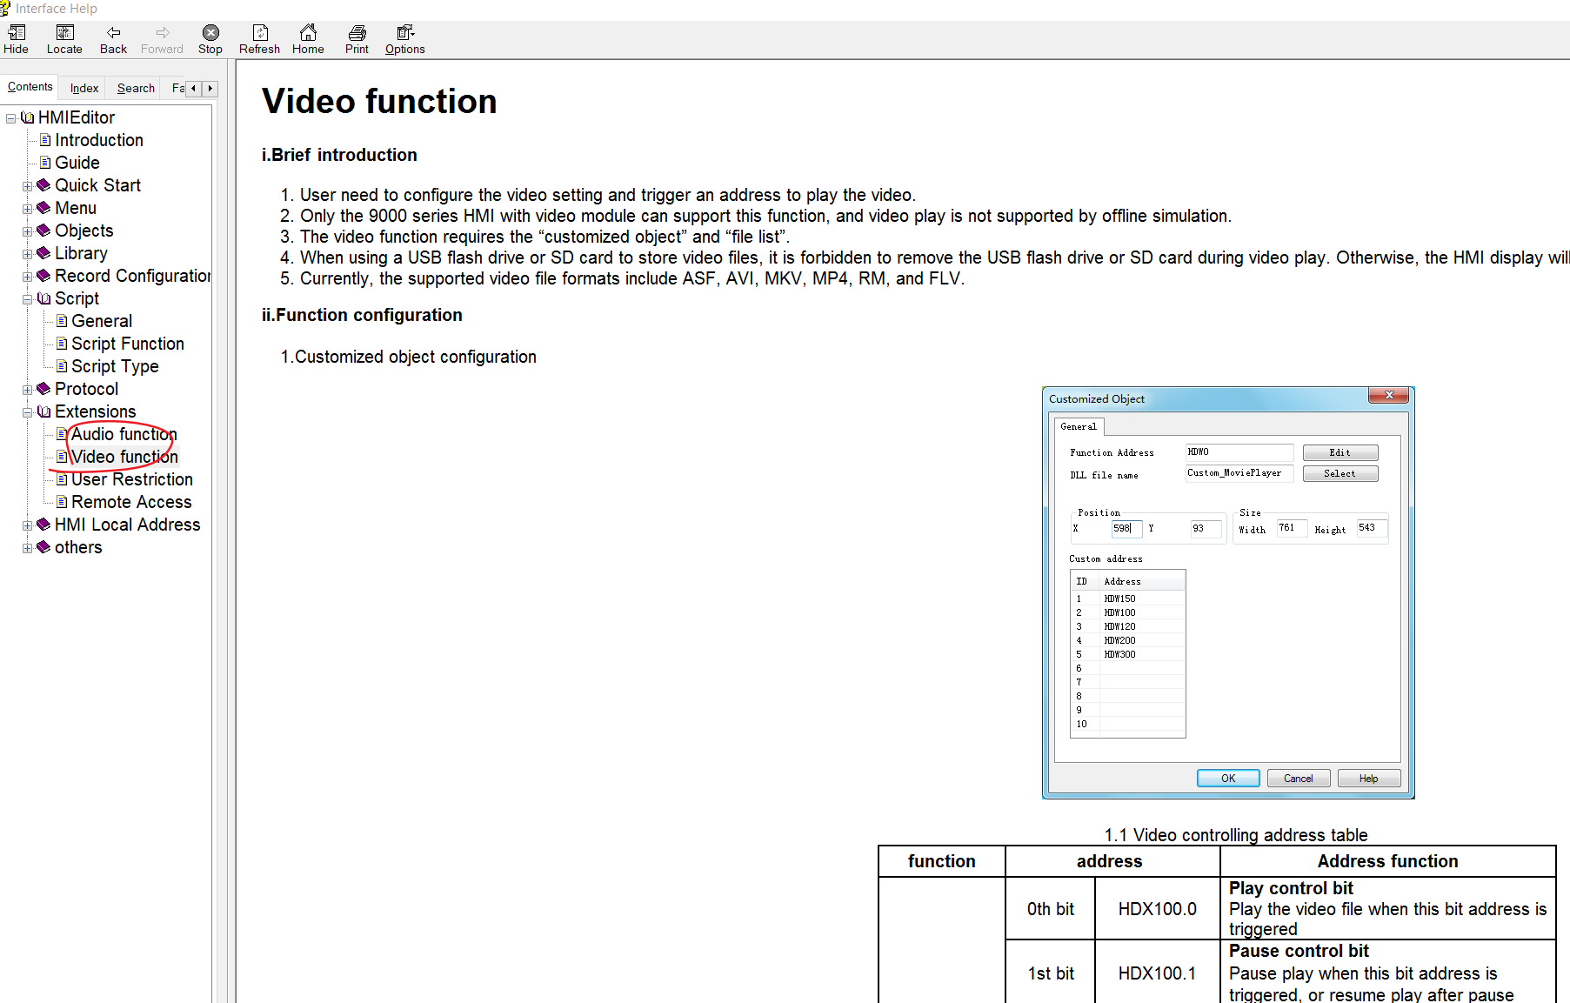Click the Extensions open-book icon

(43, 411)
